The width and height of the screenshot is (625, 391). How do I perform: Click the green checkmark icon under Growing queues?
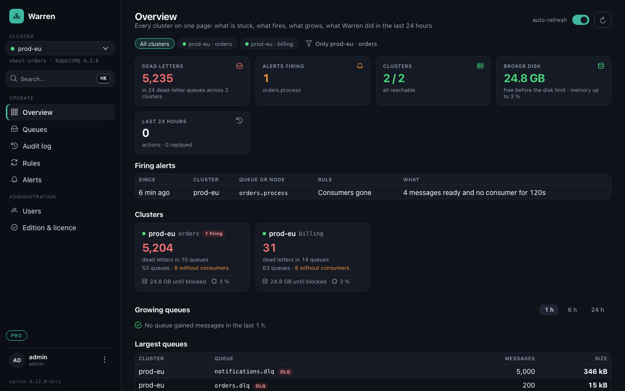(x=138, y=325)
